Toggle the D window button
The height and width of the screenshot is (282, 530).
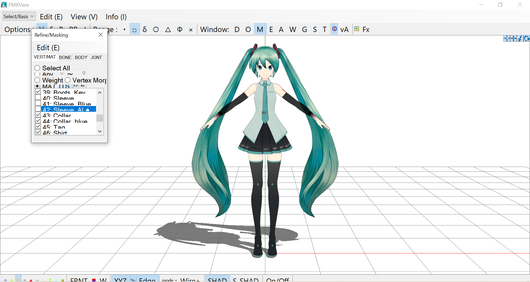237,30
